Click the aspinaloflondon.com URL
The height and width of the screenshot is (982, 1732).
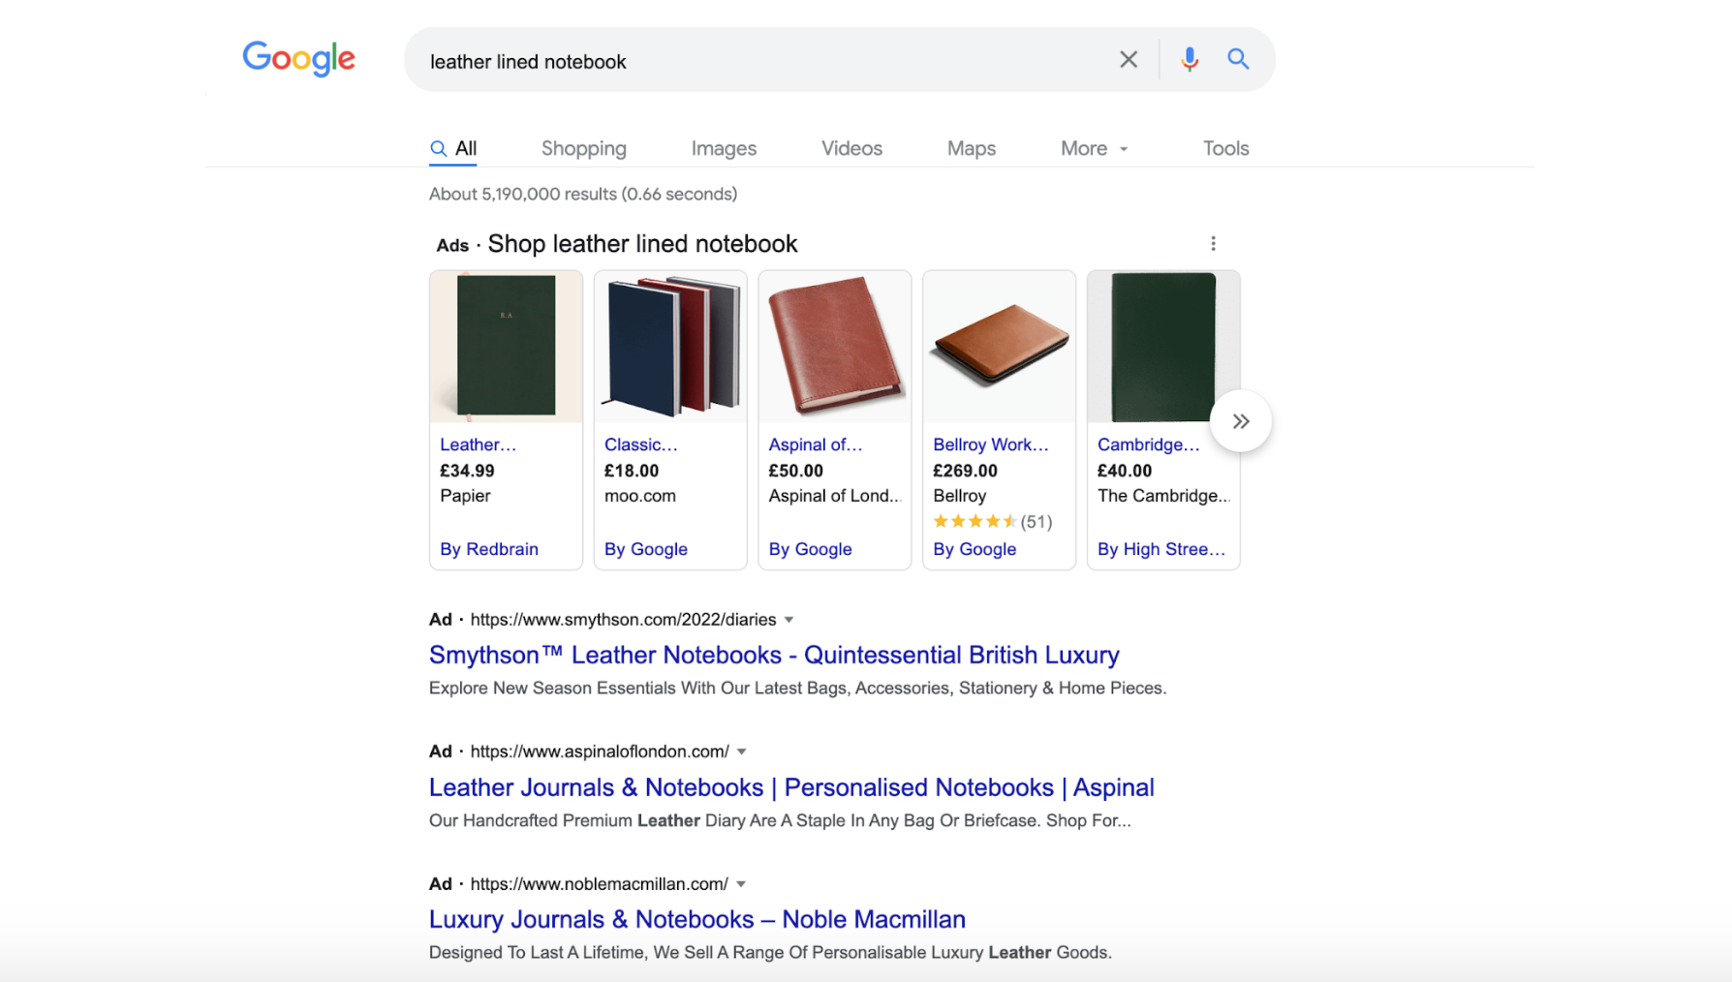600,752
